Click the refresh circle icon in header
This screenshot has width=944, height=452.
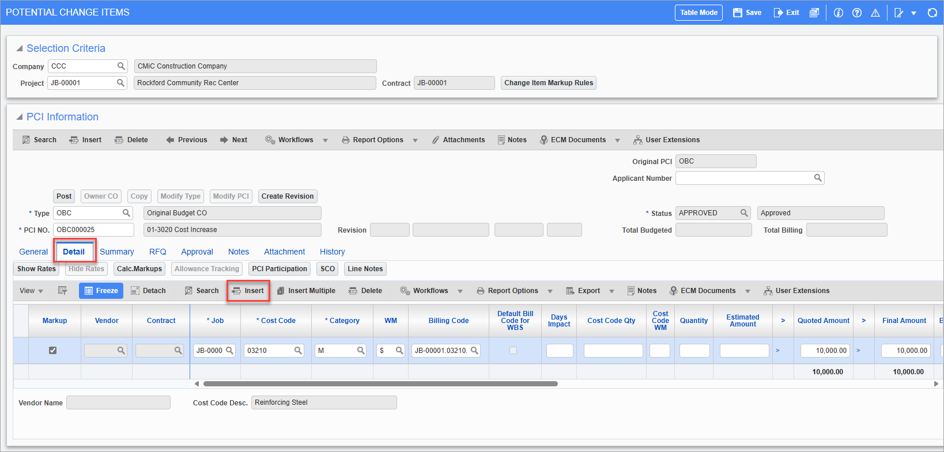(932, 13)
